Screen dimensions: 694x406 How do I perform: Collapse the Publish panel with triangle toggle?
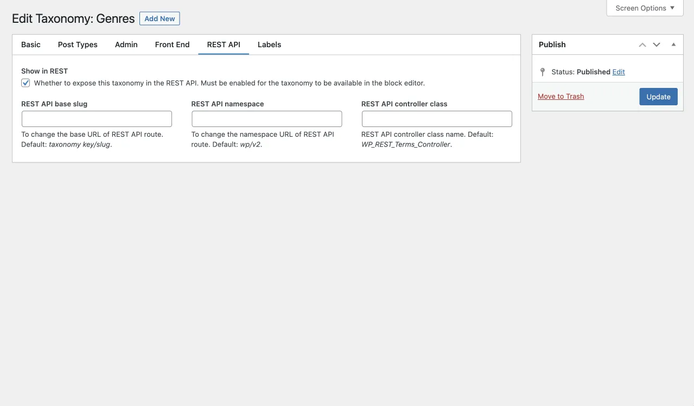[x=673, y=45]
